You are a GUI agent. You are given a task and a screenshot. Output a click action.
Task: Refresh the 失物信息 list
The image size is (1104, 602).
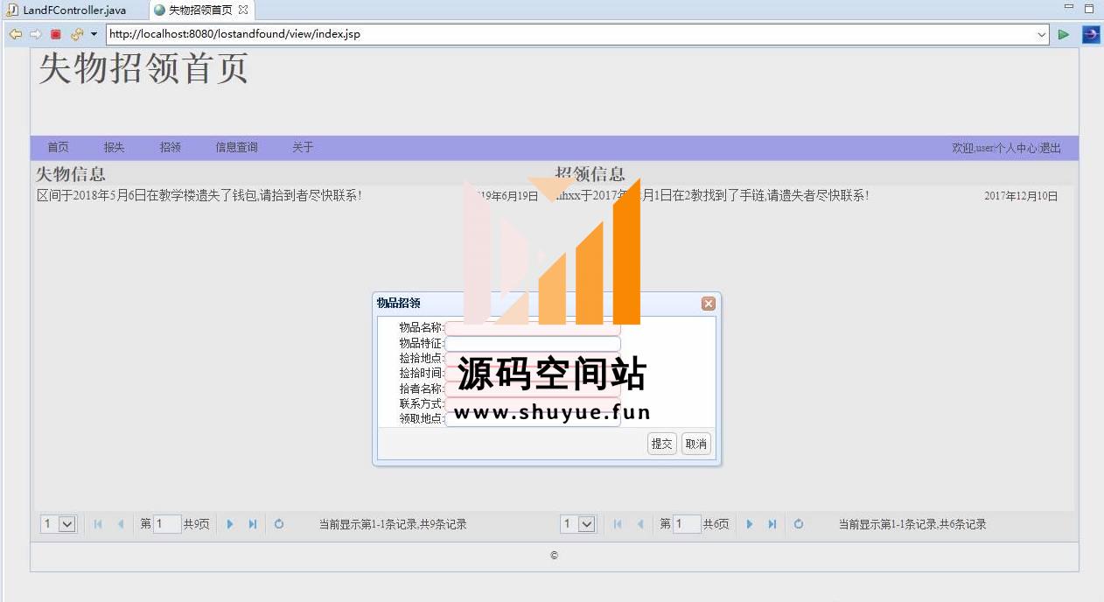pyautogui.click(x=279, y=524)
